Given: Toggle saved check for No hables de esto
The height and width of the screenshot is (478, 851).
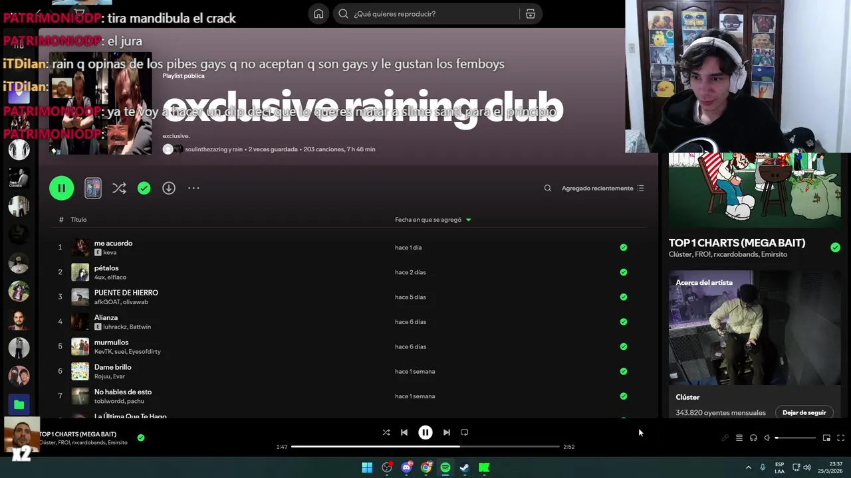Looking at the screenshot, I should point(624,396).
